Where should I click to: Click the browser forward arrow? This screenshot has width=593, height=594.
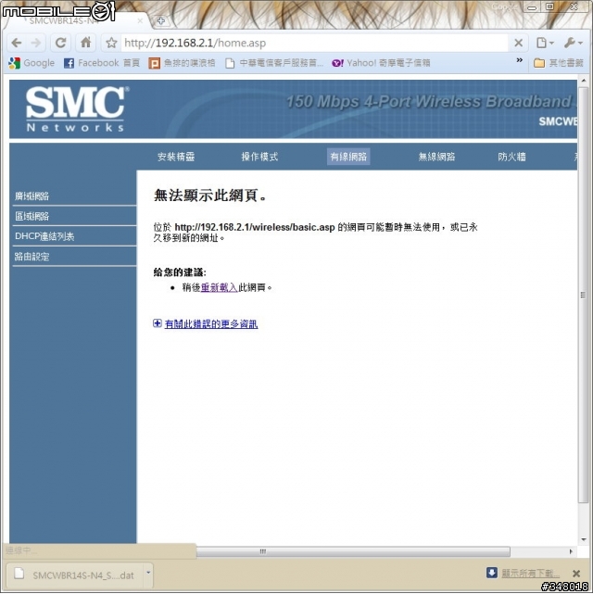(x=36, y=43)
